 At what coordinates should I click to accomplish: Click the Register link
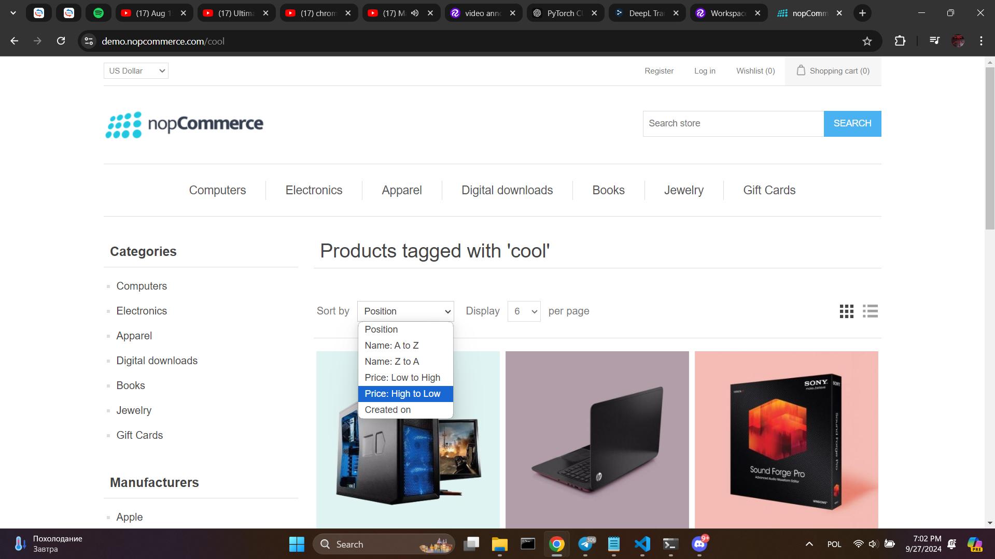(659, 71)
